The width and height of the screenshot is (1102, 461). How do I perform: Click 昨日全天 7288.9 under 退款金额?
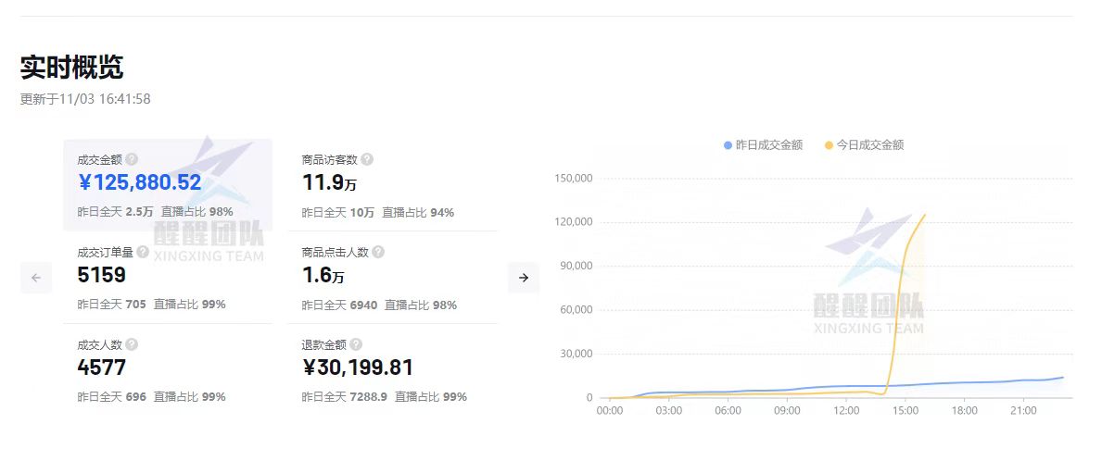(x=345, y=397)
